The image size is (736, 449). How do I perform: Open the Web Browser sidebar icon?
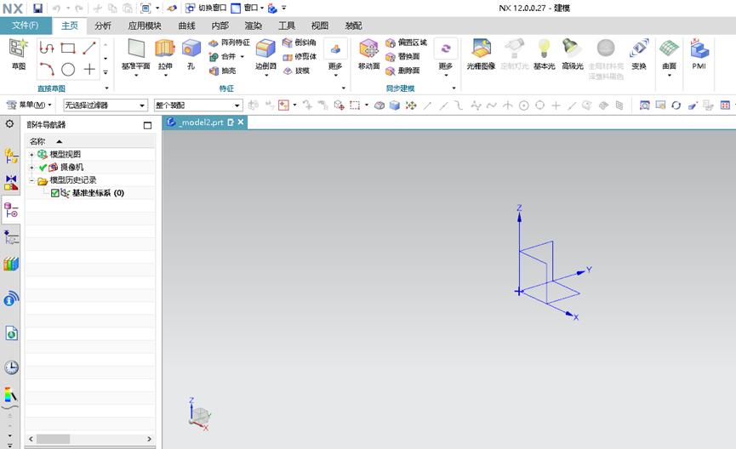point(11,333)
